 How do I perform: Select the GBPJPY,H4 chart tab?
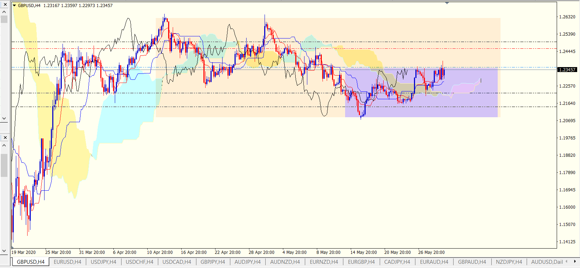[x=213, y=262]
